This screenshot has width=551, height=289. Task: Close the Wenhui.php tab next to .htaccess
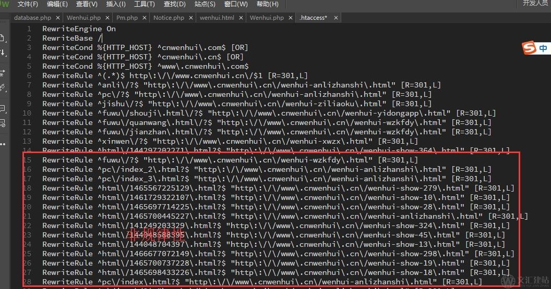[291, 18]
